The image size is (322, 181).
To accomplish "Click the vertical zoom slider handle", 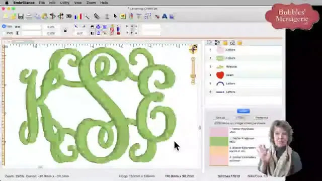I will (193, 76).
